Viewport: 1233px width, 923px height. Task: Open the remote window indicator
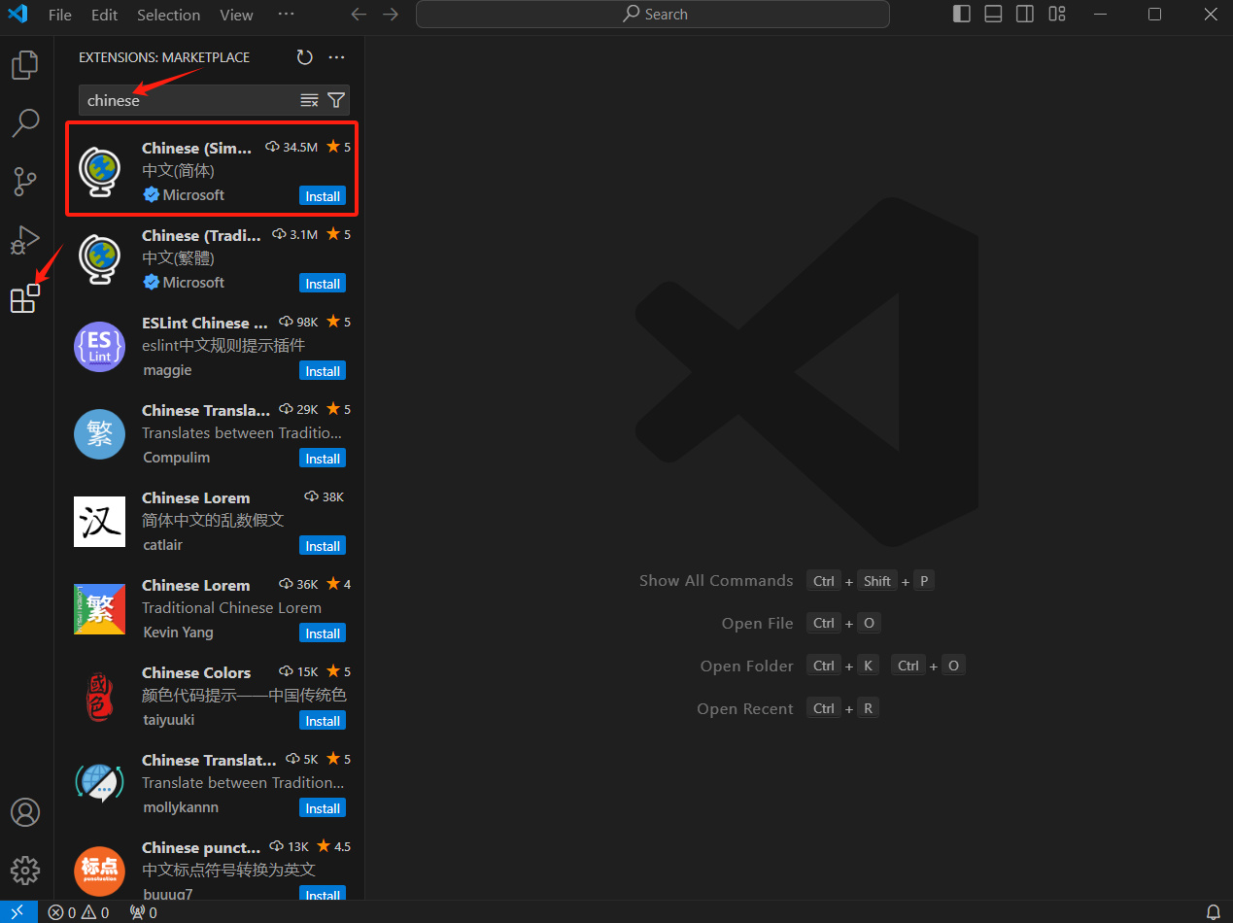(x=17, y=912)
